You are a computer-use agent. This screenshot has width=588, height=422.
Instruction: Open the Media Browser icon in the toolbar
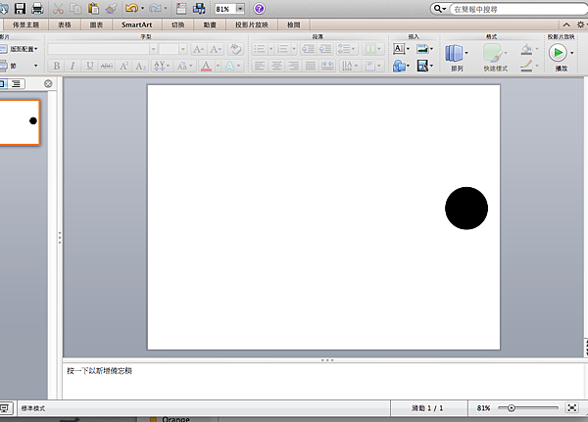(199, 8)
